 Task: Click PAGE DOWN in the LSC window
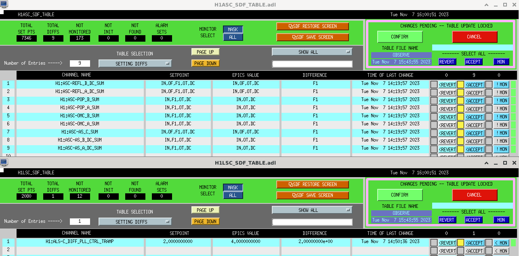click(x=206, y=222)
